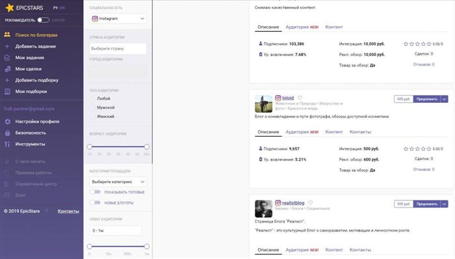Image resolution: width=455 pixels, height=259 pixels.
Task: Toggle the Рекламодатель/Блогер role switch
Action: point(44,20)
